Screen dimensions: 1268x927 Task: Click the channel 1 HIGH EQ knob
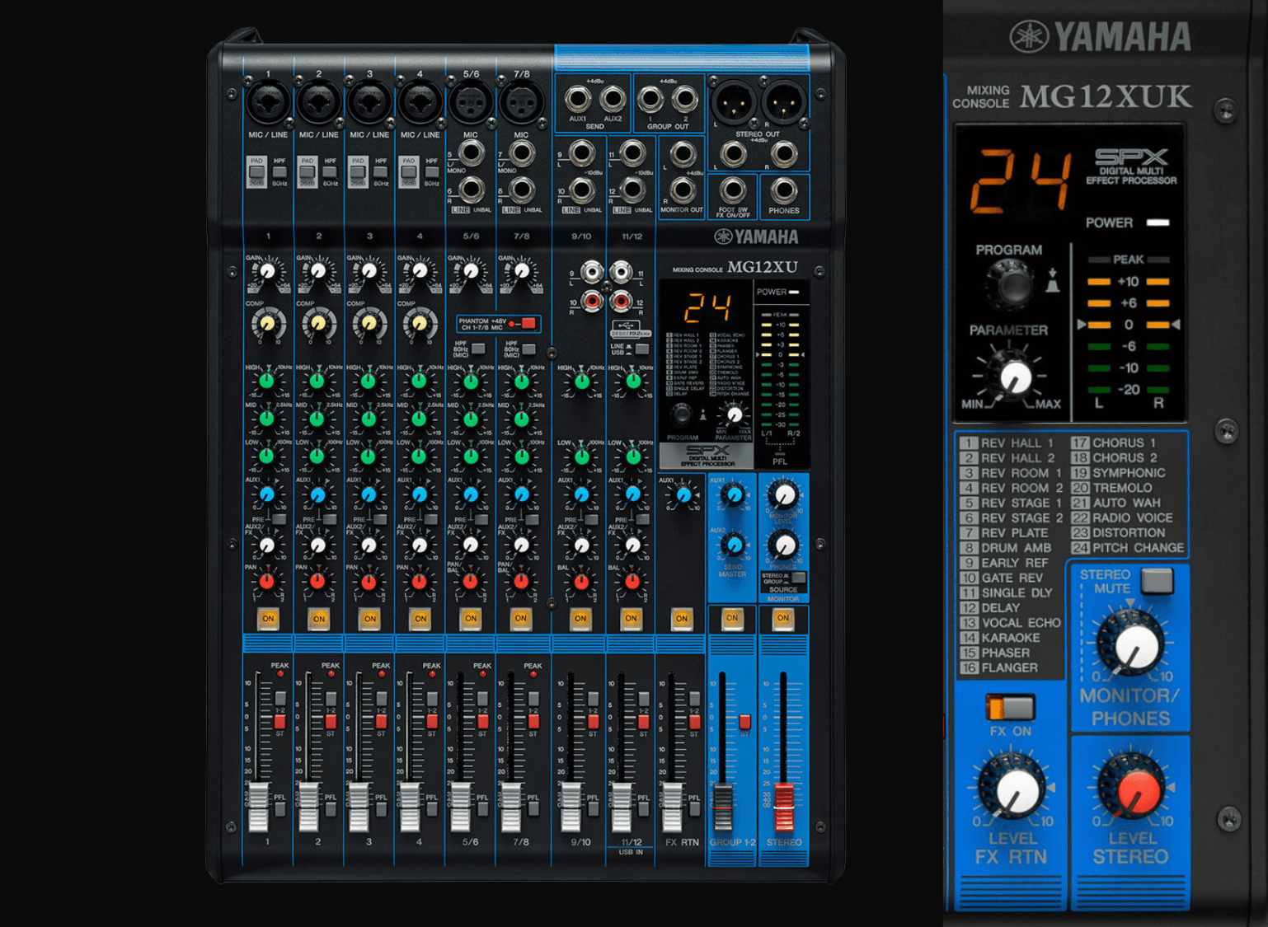coord(267,381)
